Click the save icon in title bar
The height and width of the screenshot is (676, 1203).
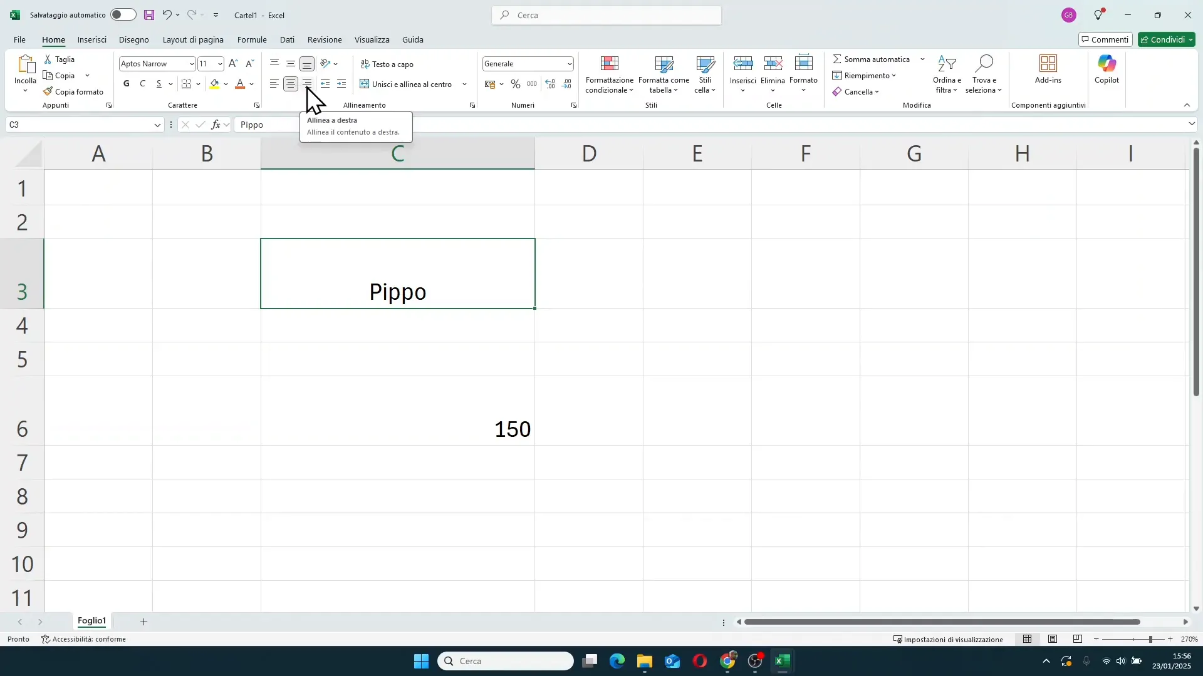(149, 15)
